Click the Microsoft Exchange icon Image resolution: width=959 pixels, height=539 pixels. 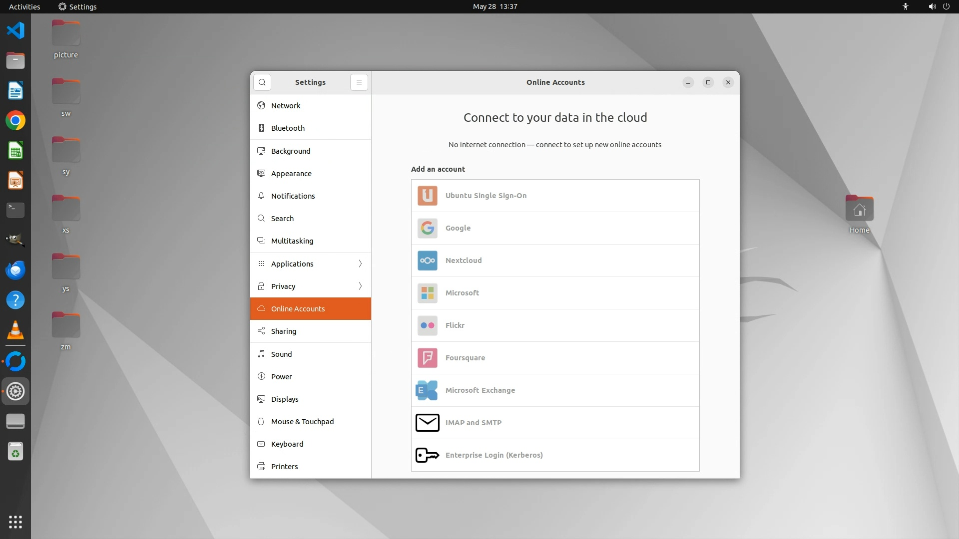(427, 390)
